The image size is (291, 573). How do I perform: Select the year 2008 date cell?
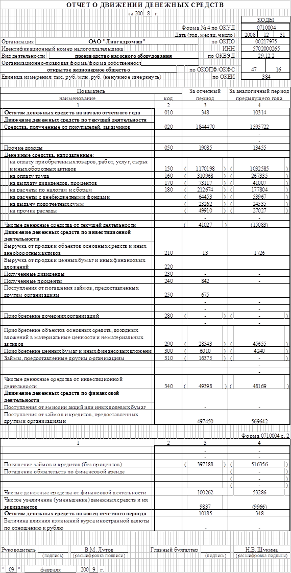250,35
